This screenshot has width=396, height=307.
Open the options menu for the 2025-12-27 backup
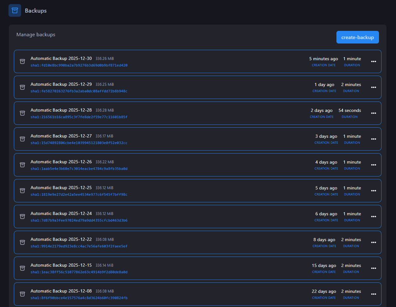pos(374,139)
